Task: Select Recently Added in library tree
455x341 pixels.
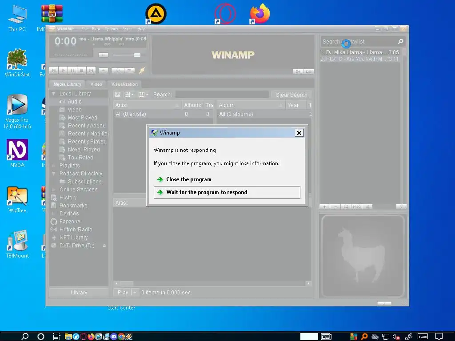Action: coord(87,126)
